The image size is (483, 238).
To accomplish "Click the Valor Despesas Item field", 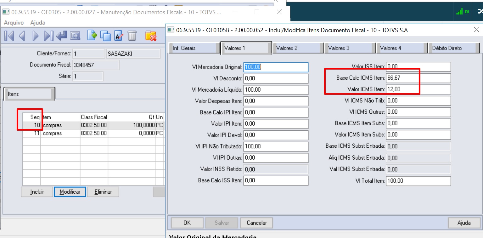I will (276, 101).
